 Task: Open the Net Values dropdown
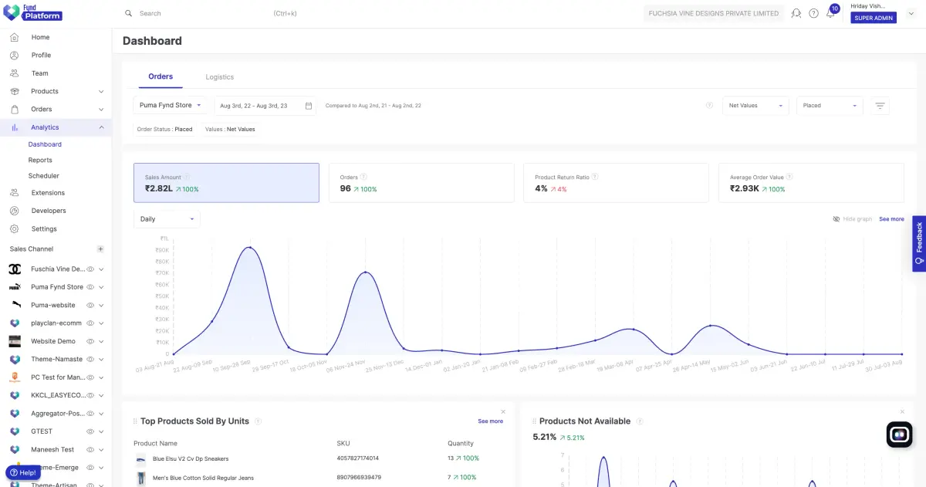tap(755, 106)
